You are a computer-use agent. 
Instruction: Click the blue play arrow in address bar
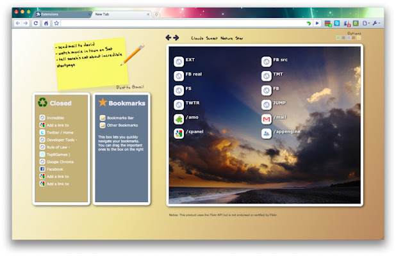coord(317,24)
